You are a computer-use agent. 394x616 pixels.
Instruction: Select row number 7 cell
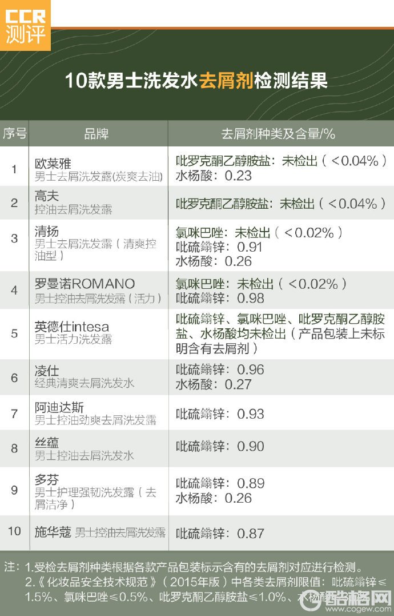pos(14,414)
